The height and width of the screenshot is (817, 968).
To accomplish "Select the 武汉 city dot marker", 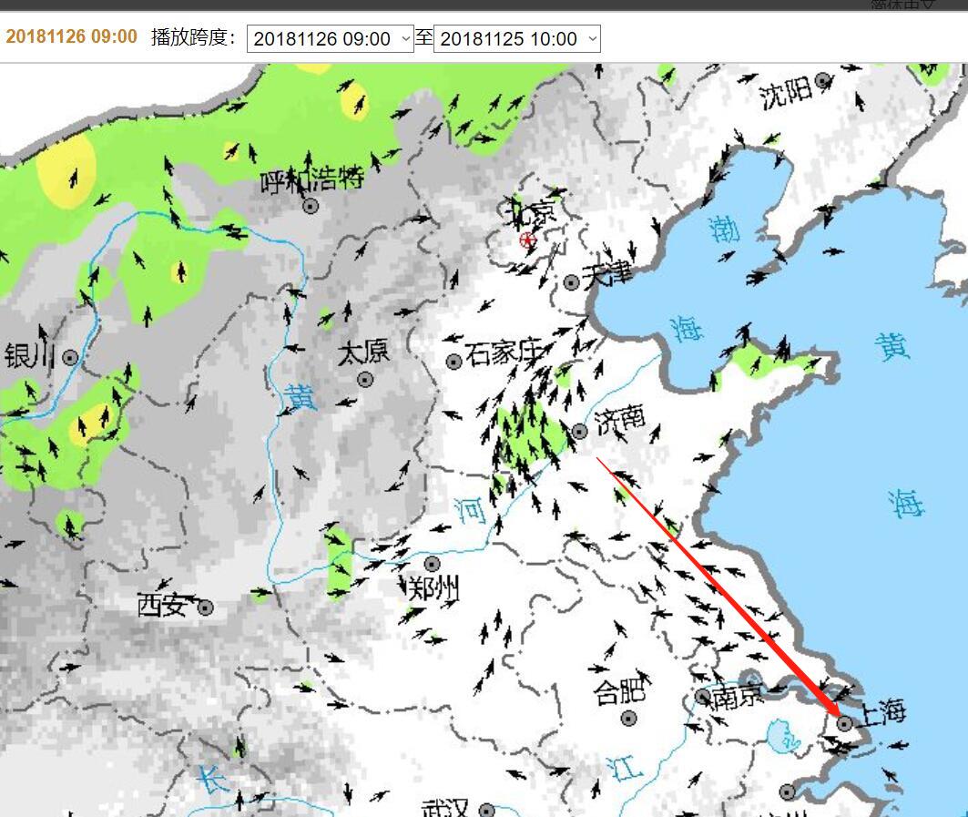I will tap(487, 810).
